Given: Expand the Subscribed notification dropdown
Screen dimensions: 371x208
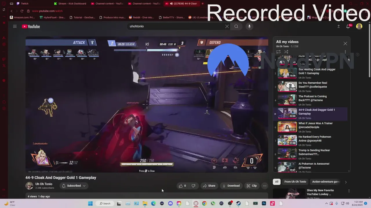Looking at the screenshot, I should (74, 186).
